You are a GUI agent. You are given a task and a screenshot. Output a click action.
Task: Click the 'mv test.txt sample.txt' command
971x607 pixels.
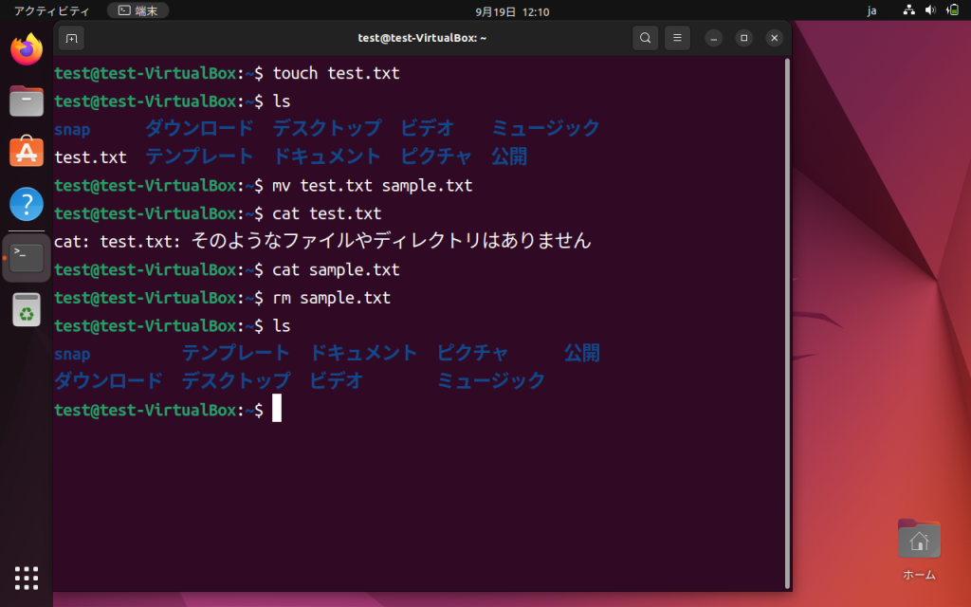[372, 185]
